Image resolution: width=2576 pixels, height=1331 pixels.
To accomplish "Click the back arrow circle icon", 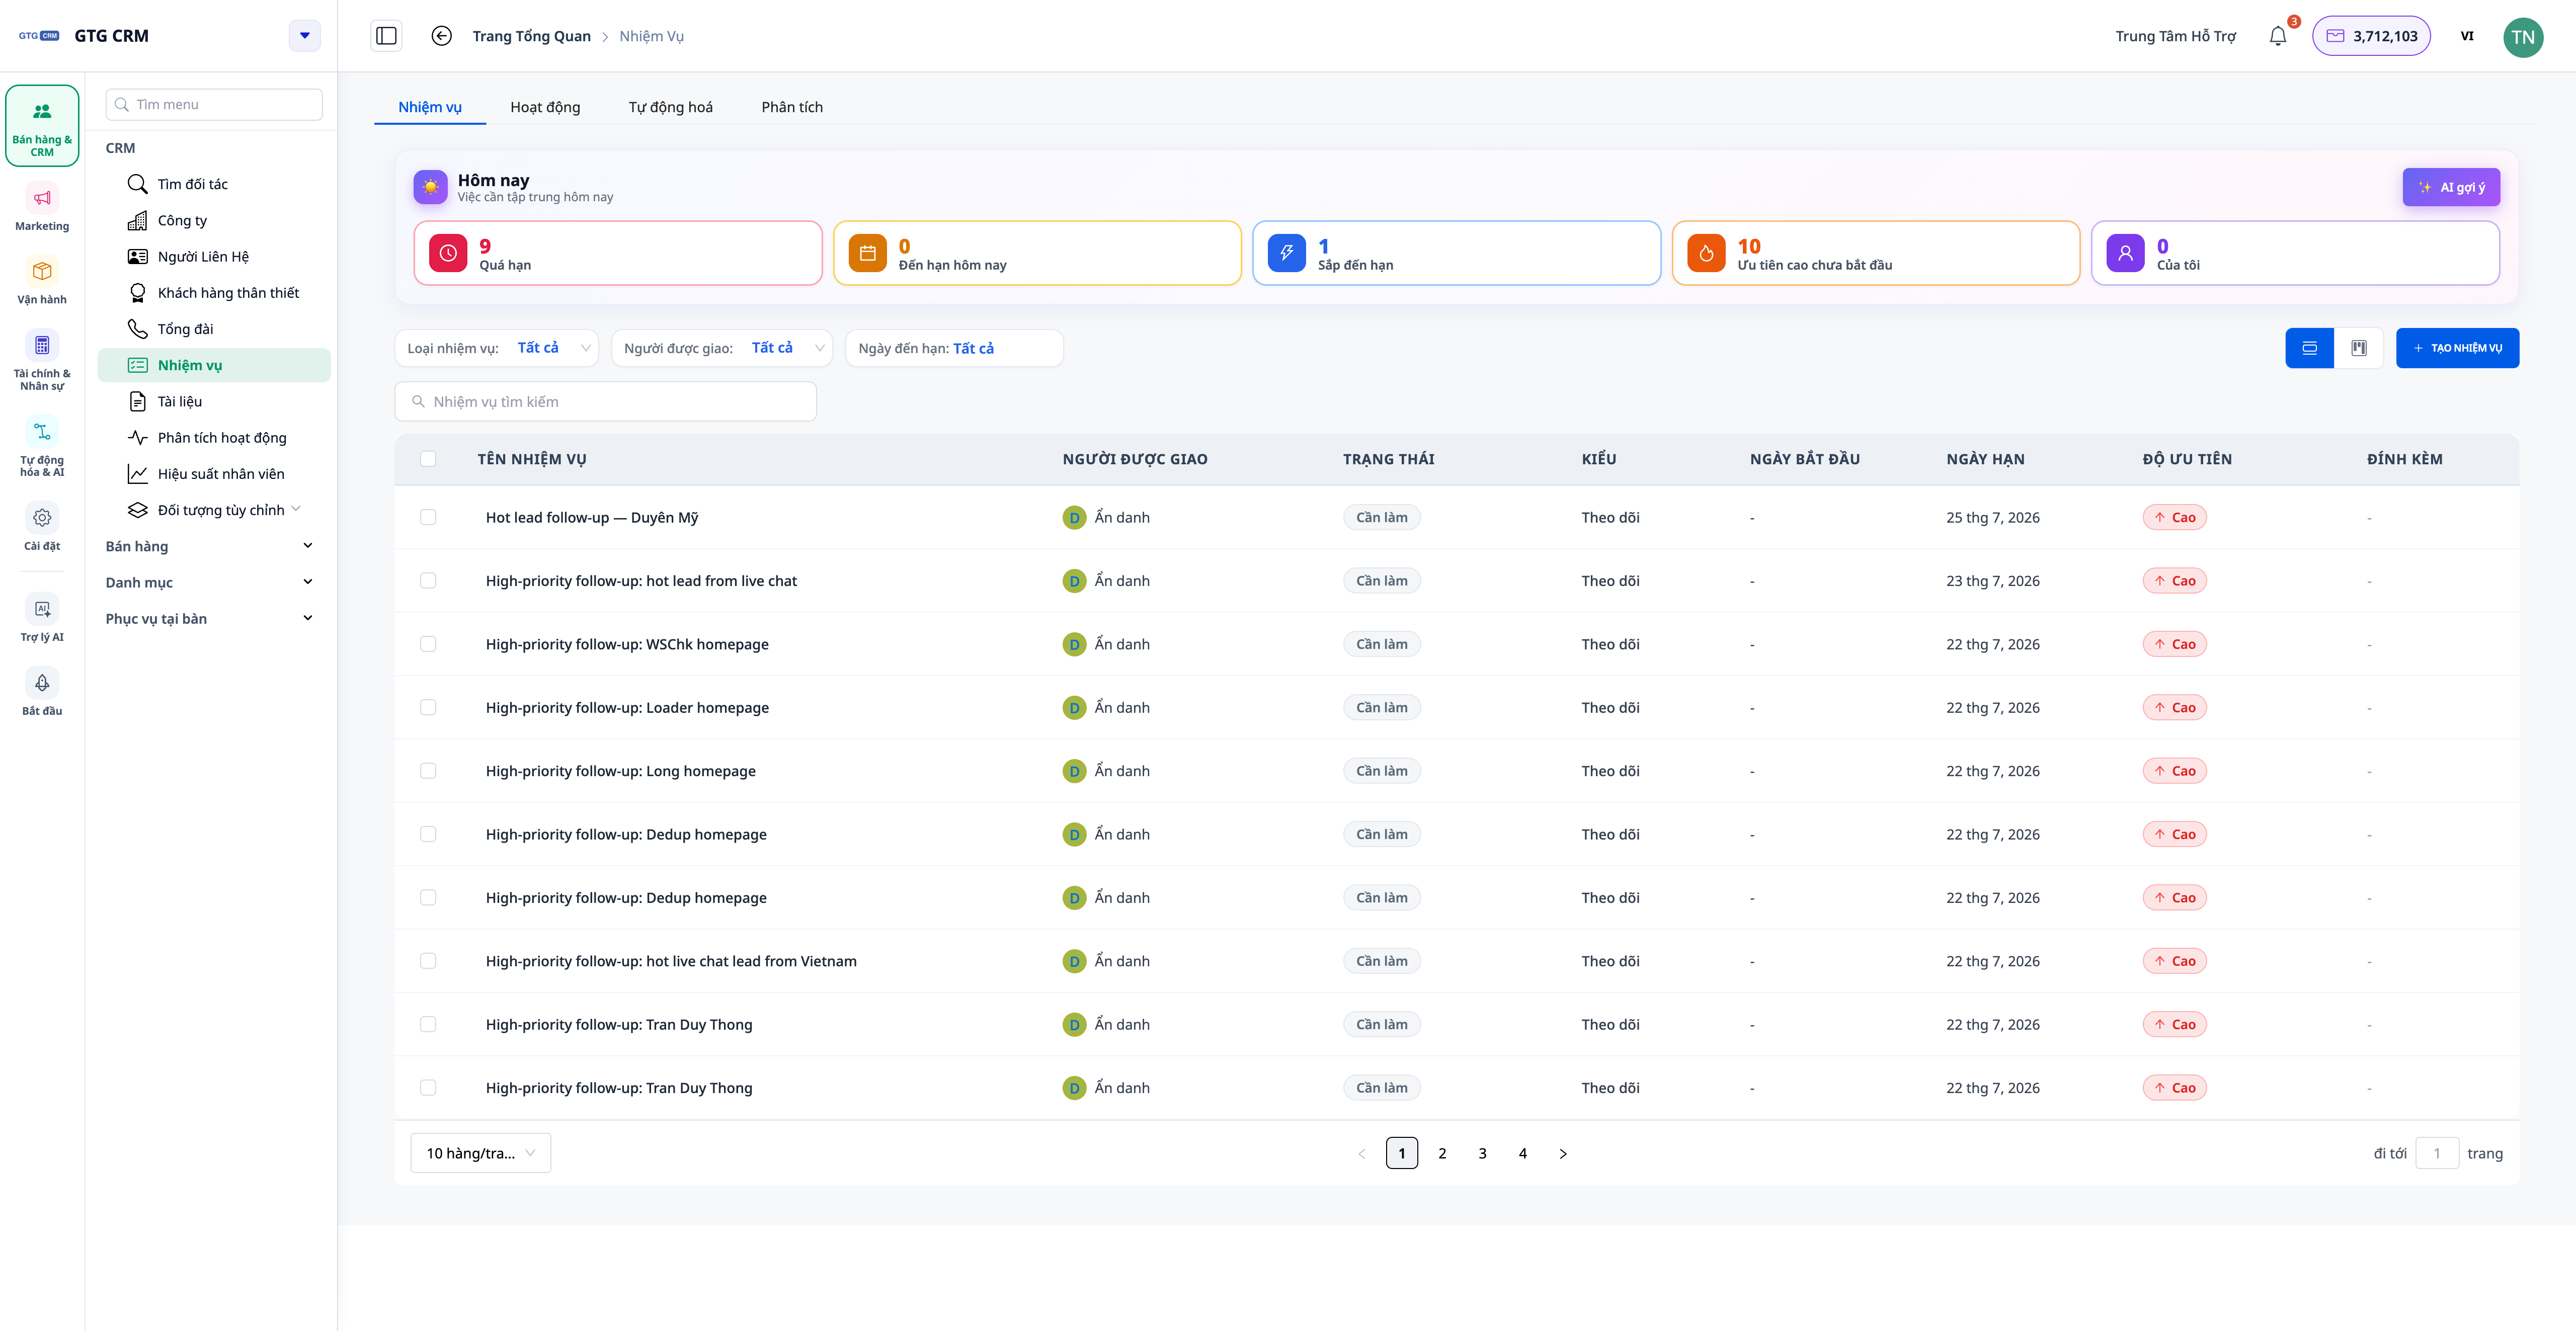I will [441, 36].
